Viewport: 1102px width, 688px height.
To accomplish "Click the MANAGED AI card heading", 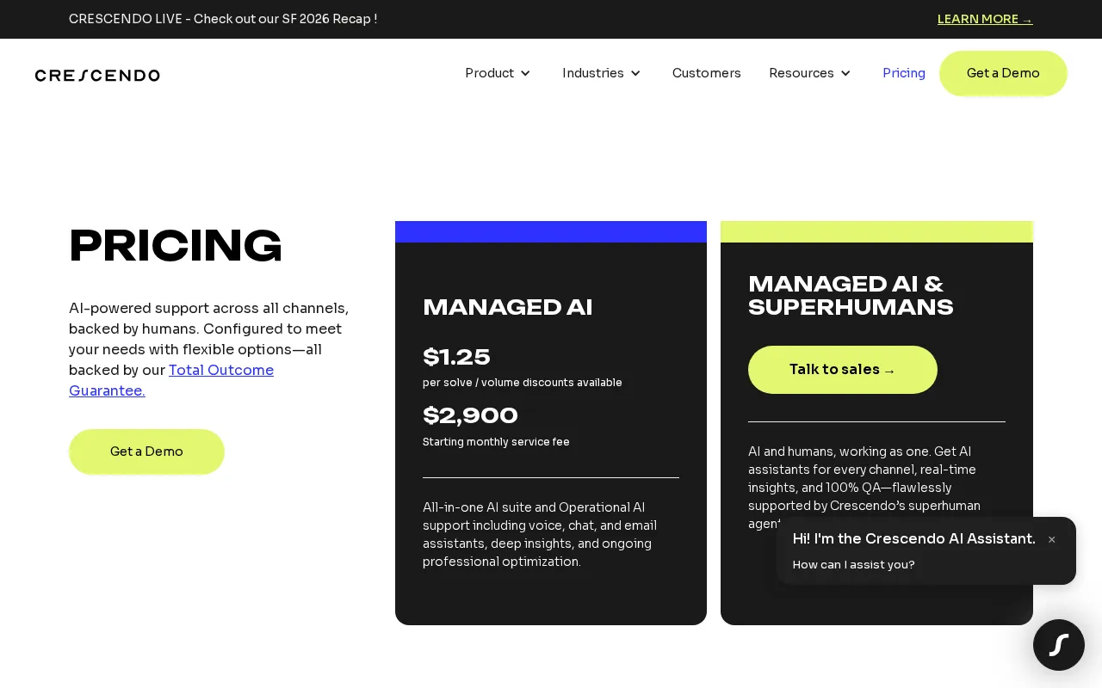I will [508, 307].
